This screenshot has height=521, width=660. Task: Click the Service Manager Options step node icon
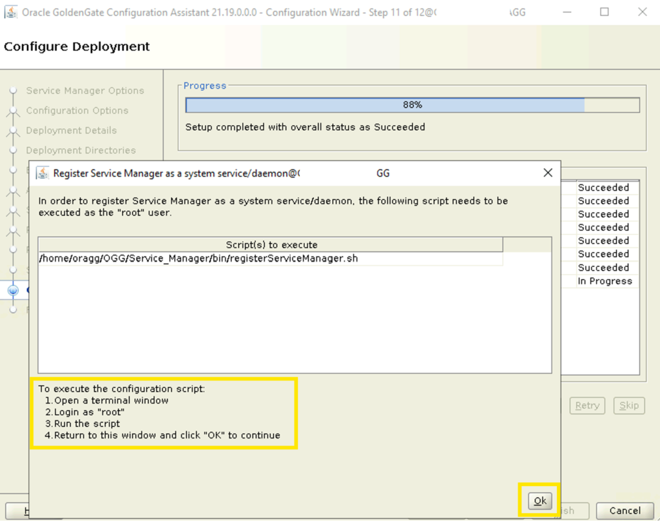13,90
